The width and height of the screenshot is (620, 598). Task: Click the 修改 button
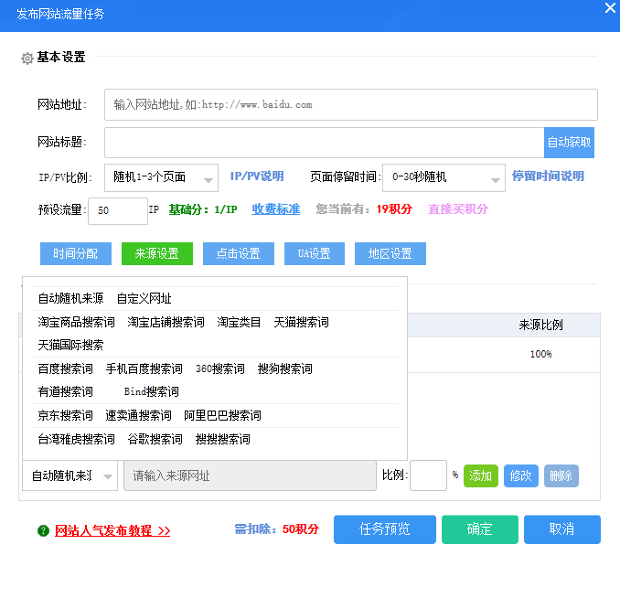[520, 475]
